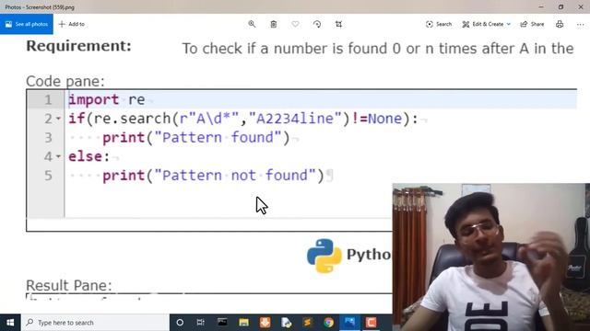Delete the photo with the trash icon
The height and width of the screenshot is (331, 590).
(274, 24)
